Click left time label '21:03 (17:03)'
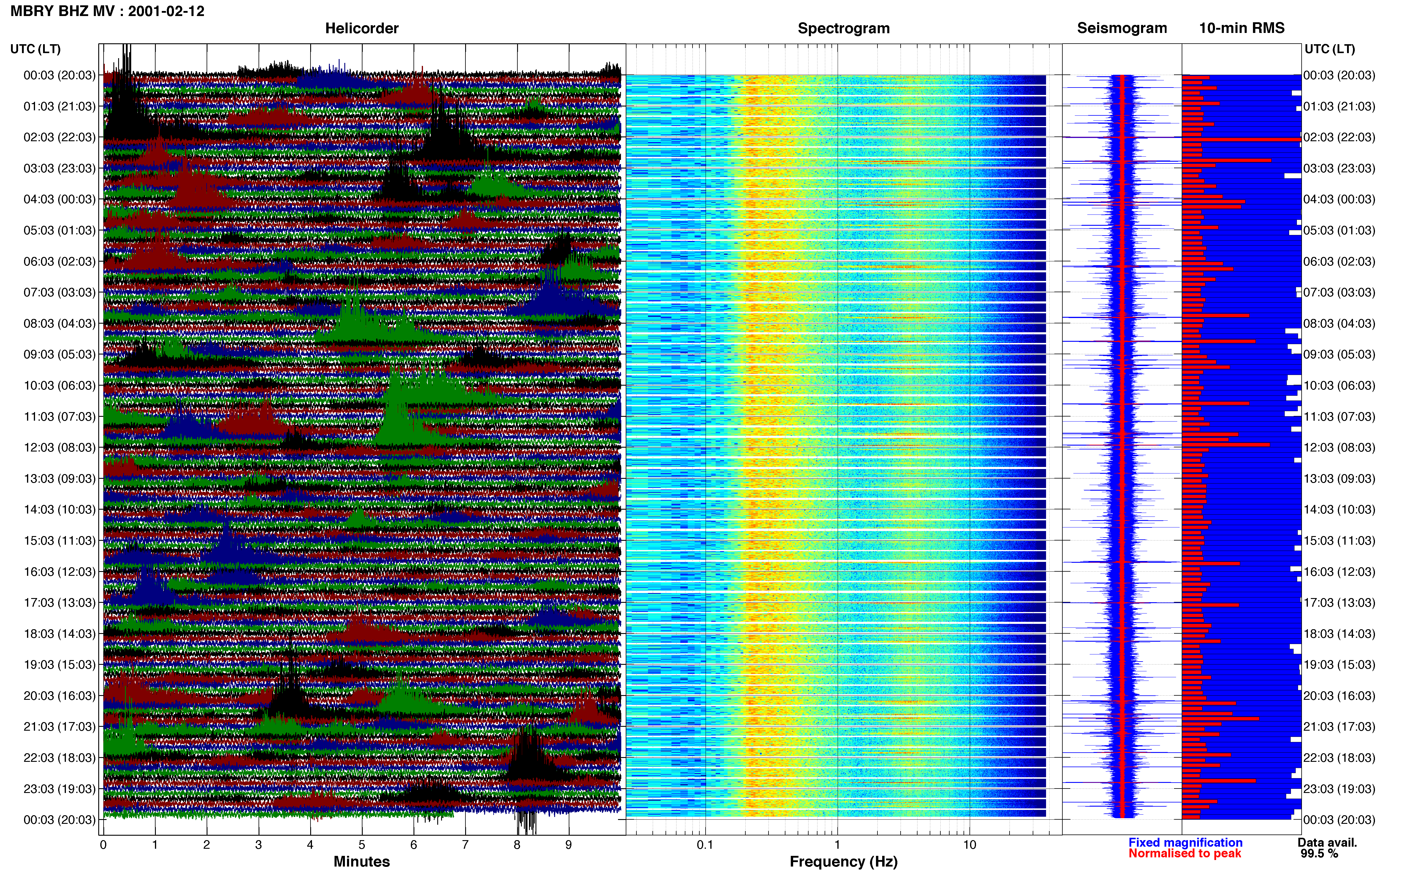 coord(59,727)
